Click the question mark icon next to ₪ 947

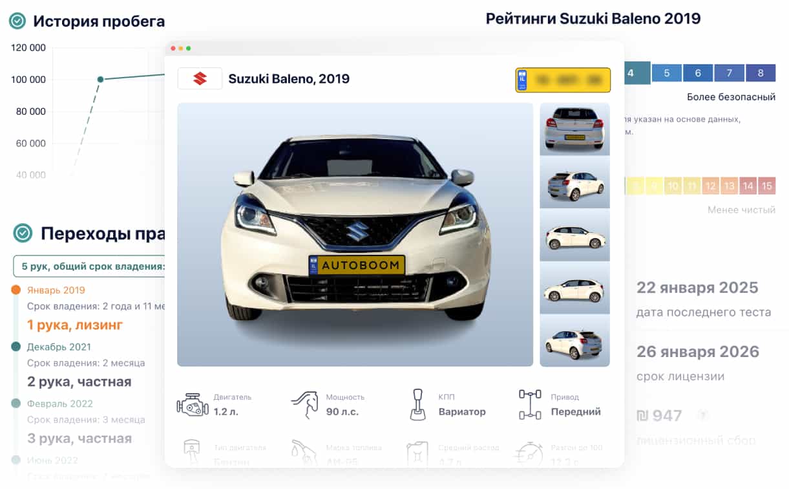click(702, 415)
